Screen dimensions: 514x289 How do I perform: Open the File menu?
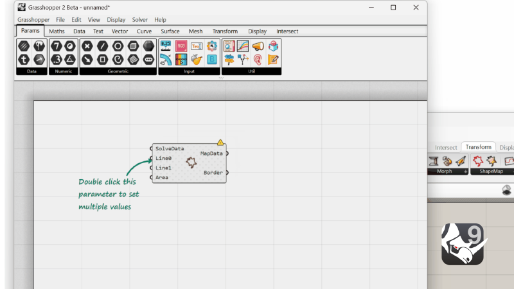pyautogui.click(x=60, y=20)
